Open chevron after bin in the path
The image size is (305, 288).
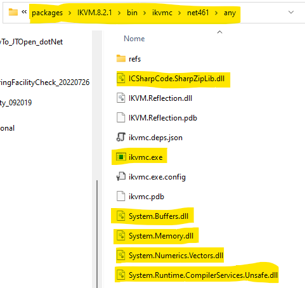145,13
